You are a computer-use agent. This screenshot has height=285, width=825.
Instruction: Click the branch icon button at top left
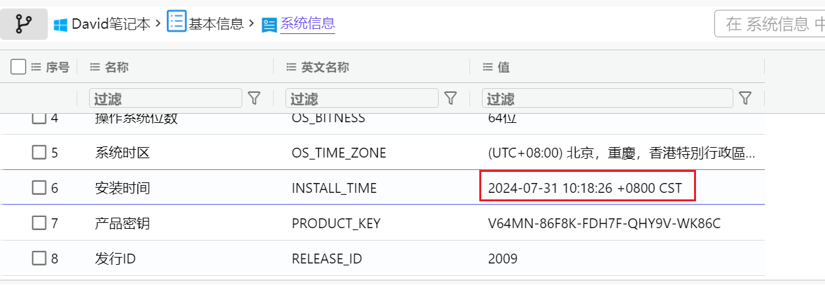24,24
